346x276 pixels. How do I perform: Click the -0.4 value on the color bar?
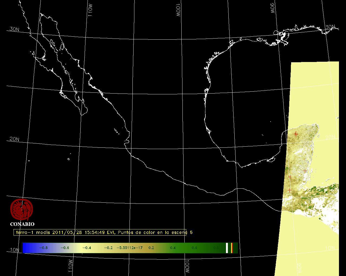86,248
